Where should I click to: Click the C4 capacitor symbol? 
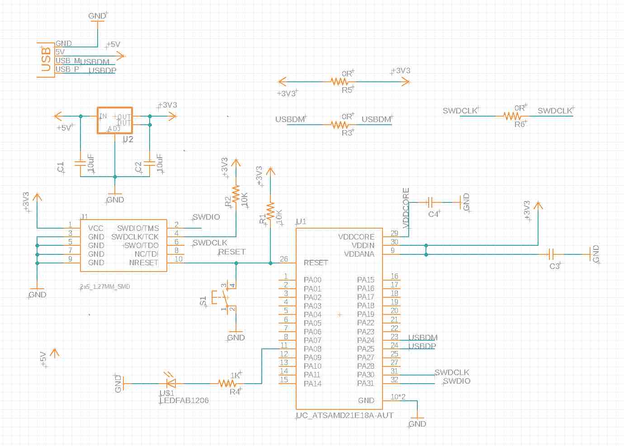pos(430,202)
